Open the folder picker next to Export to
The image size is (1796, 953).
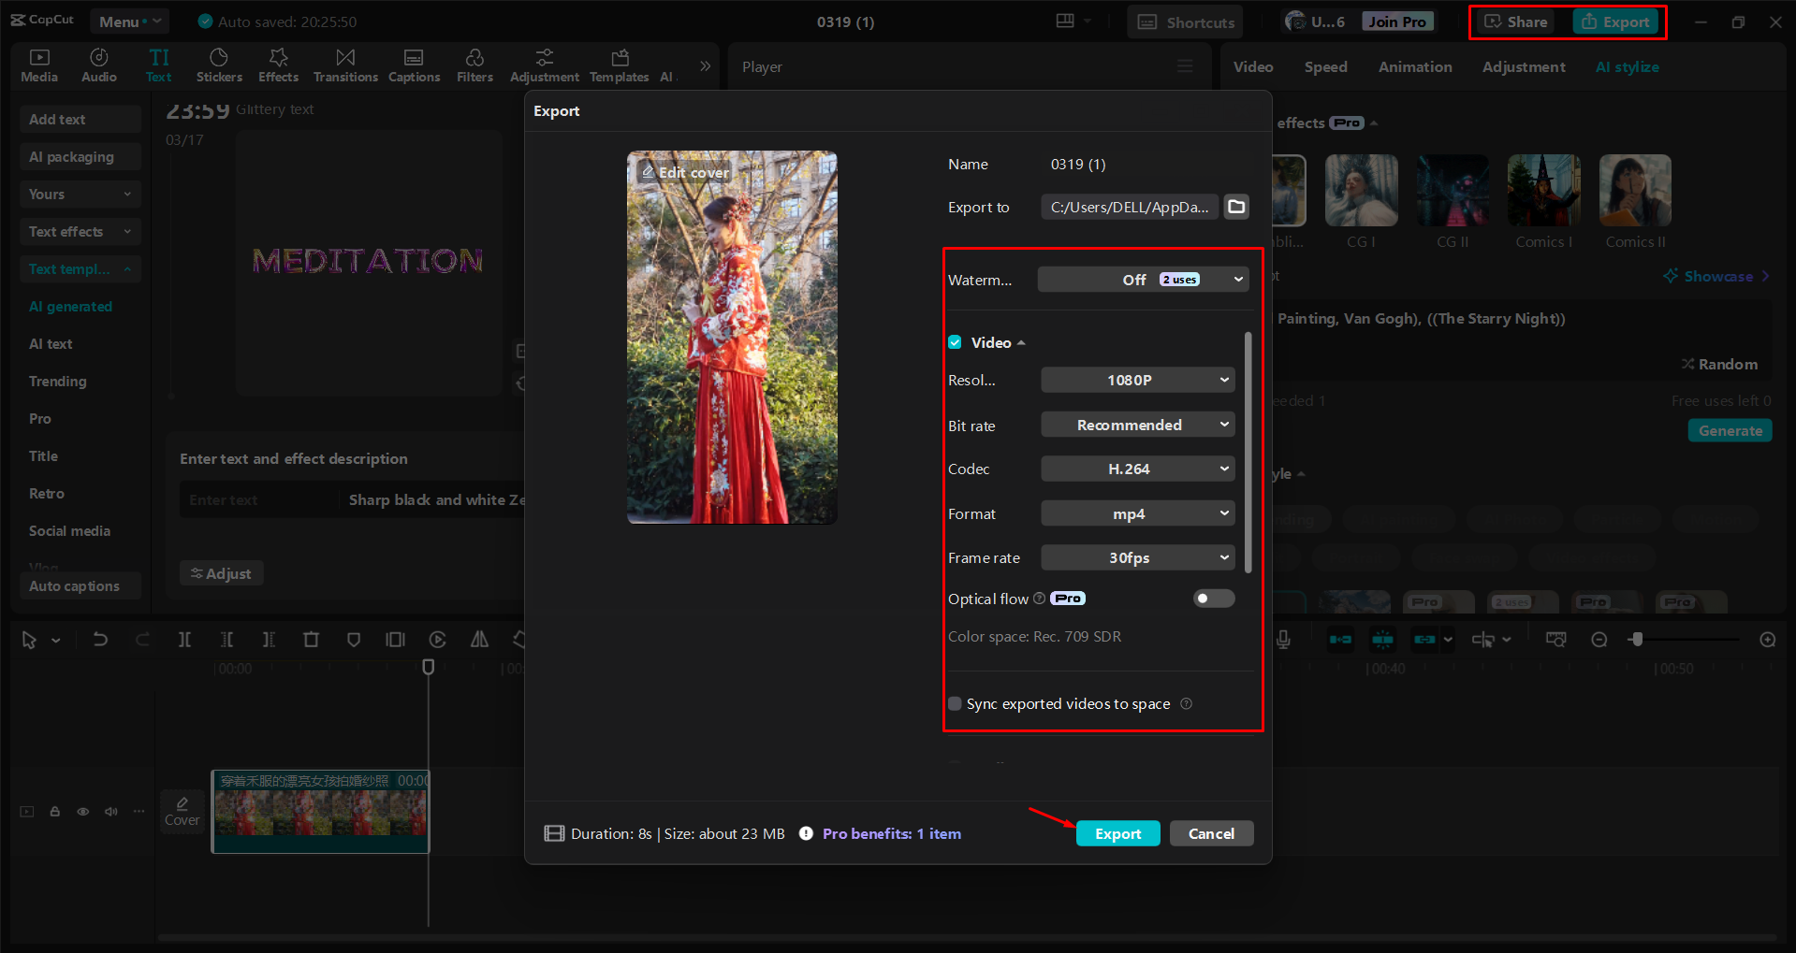[x=1235, y=207]
